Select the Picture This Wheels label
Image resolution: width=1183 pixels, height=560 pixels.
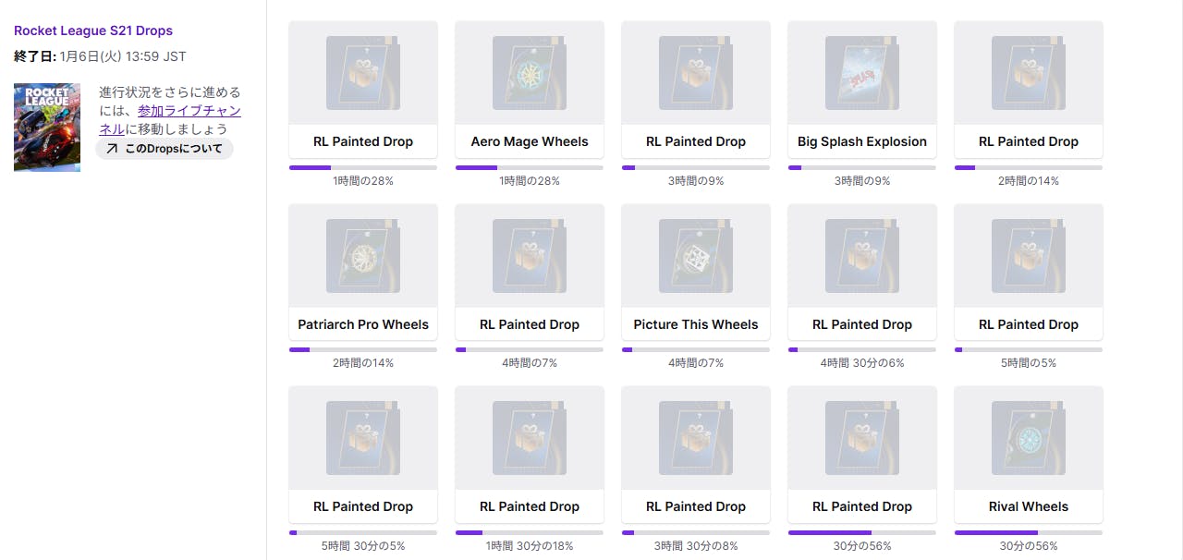pyautogui.click(x=696, y=324)
